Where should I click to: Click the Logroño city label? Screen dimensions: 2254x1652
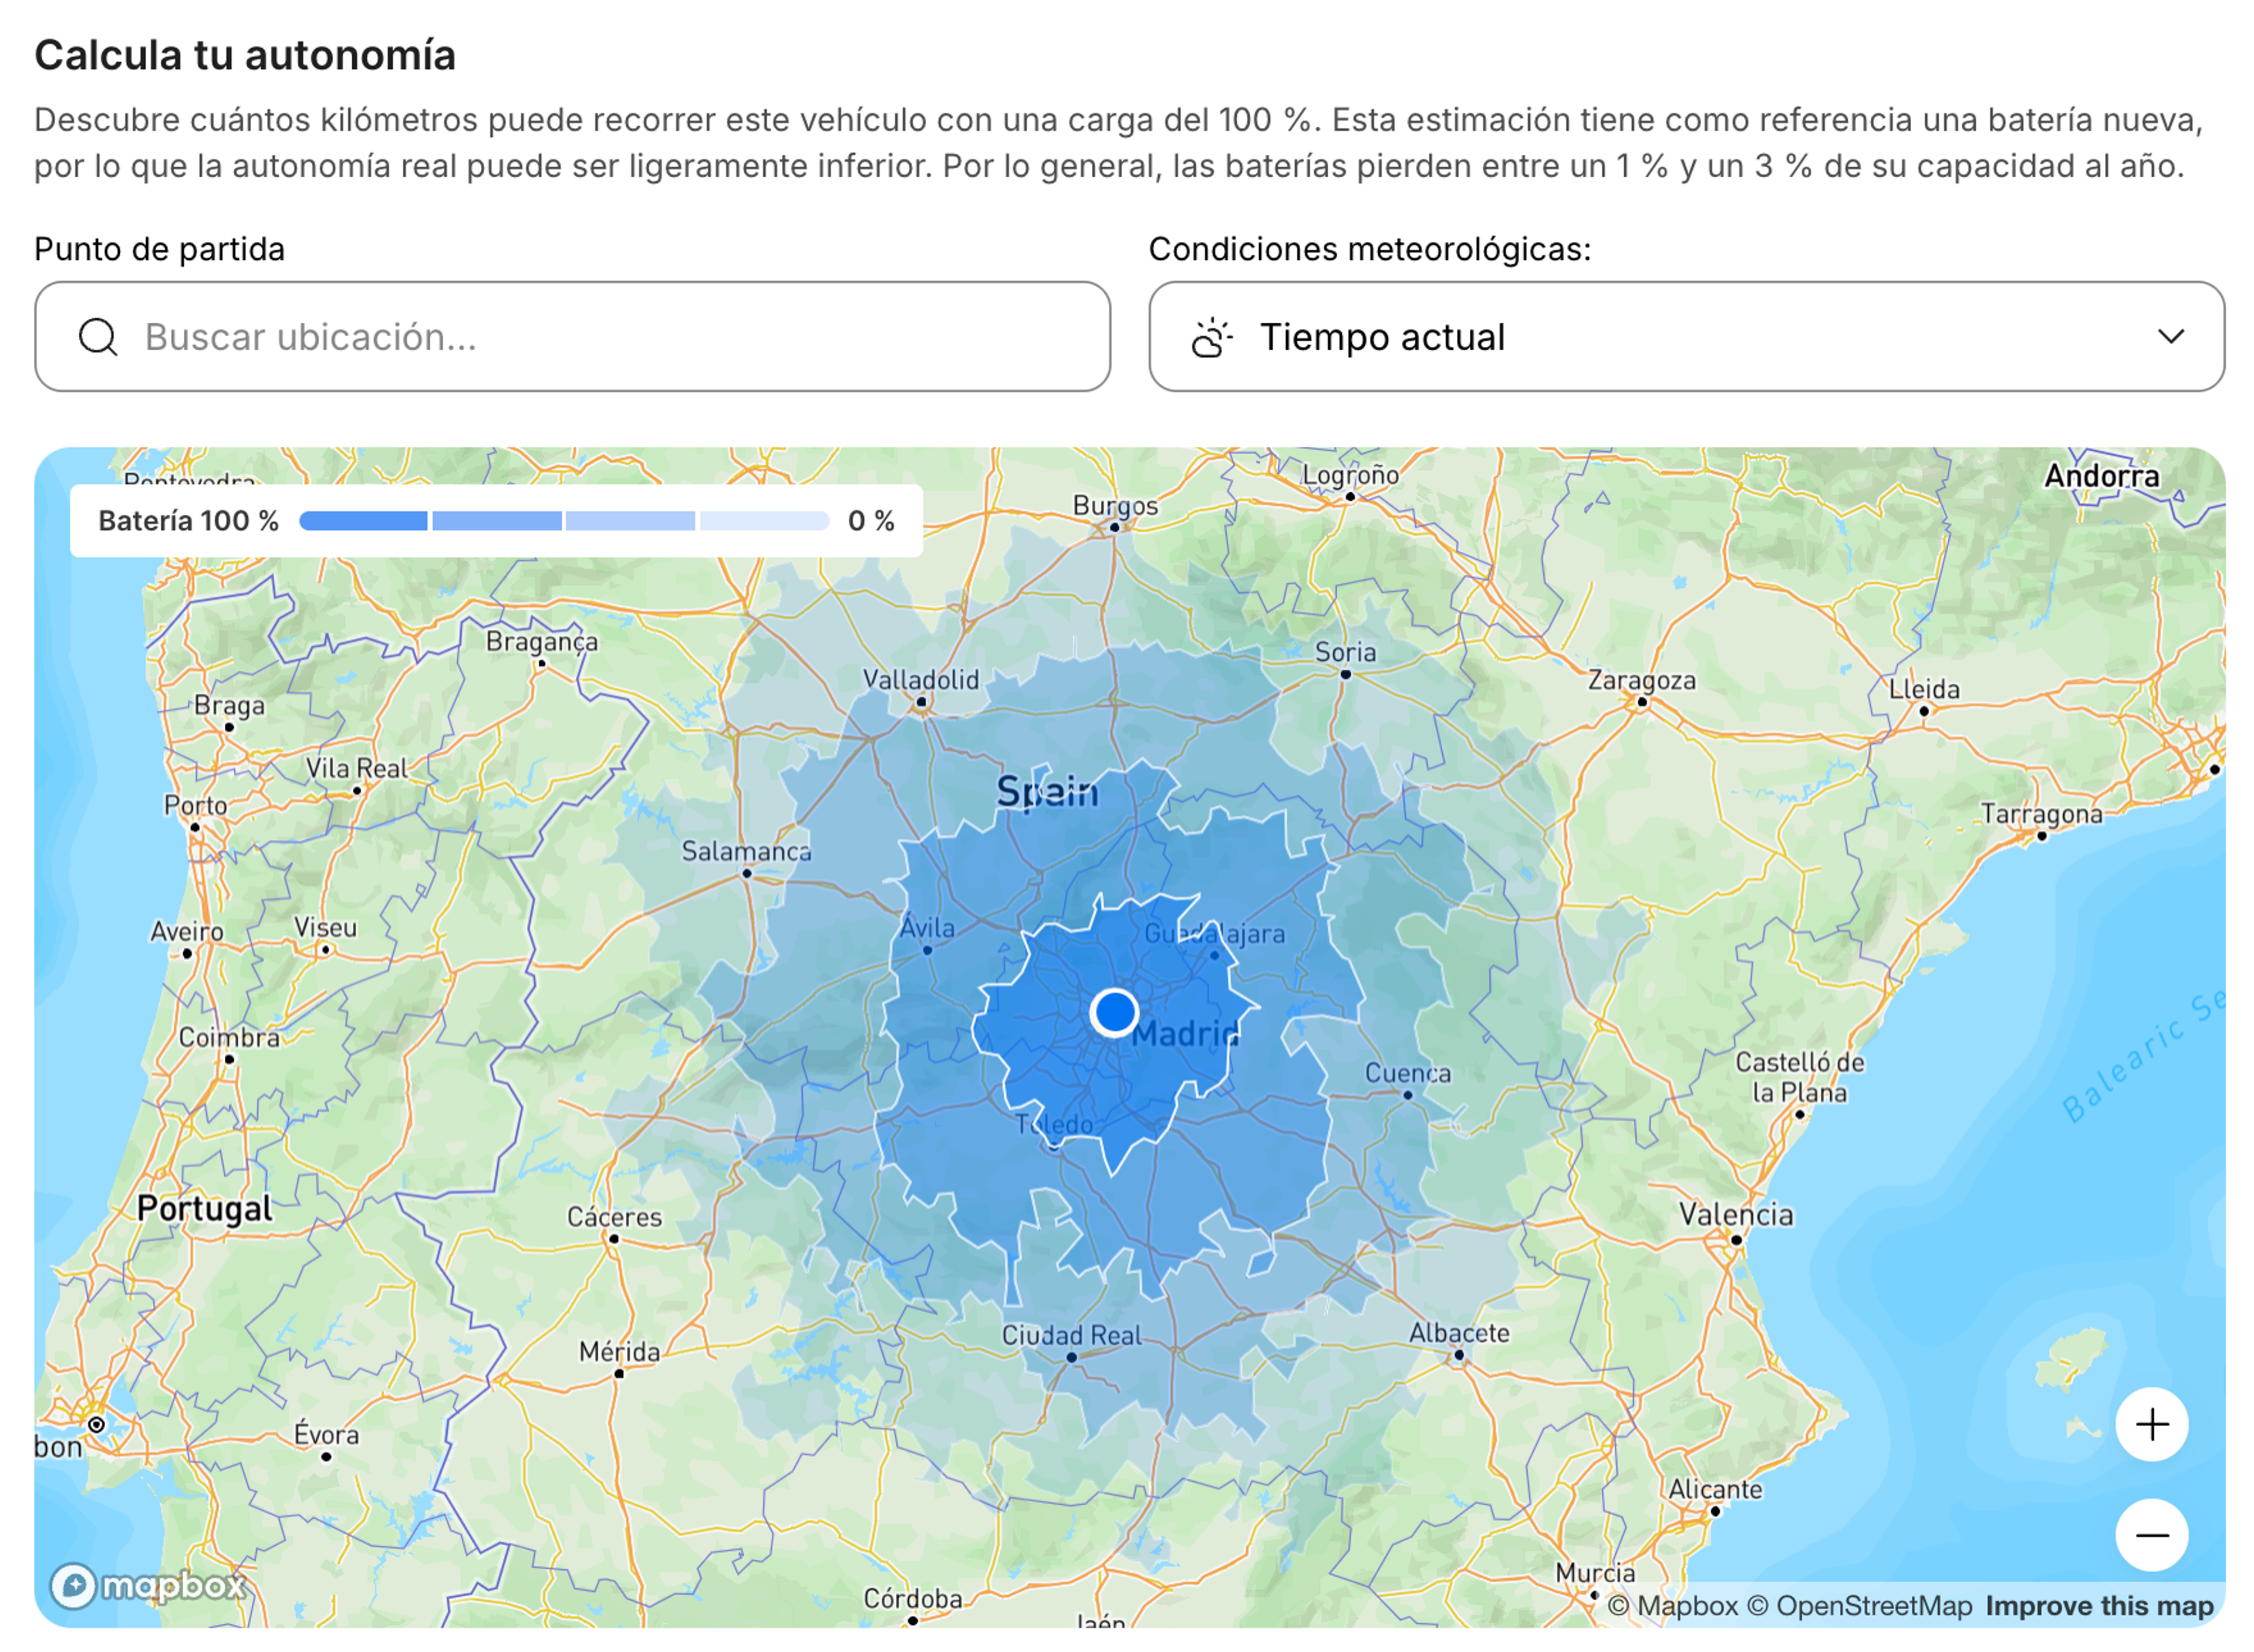coord(1349,476)
